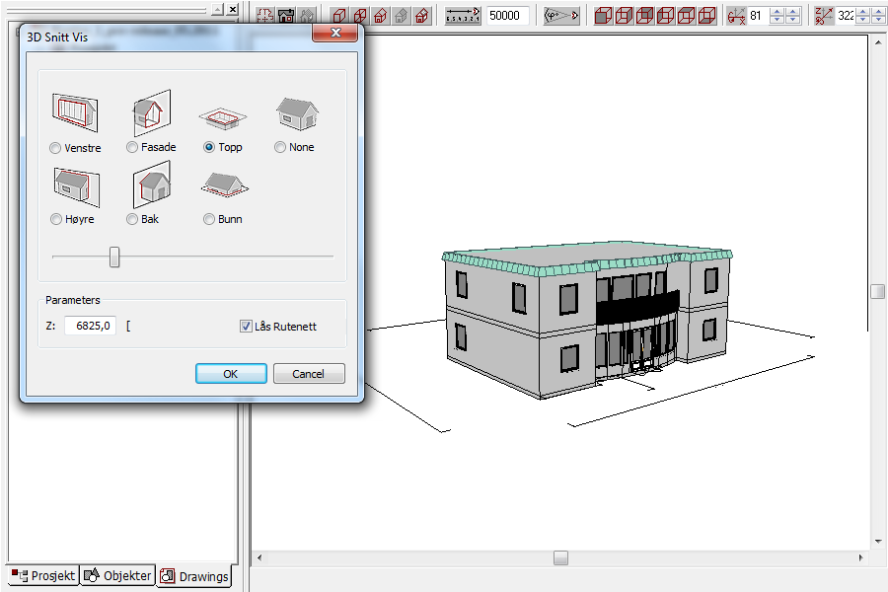Select the third cube render mode icon
The width and height of the screenshot is (888, 592).
[x=644, y=16]
